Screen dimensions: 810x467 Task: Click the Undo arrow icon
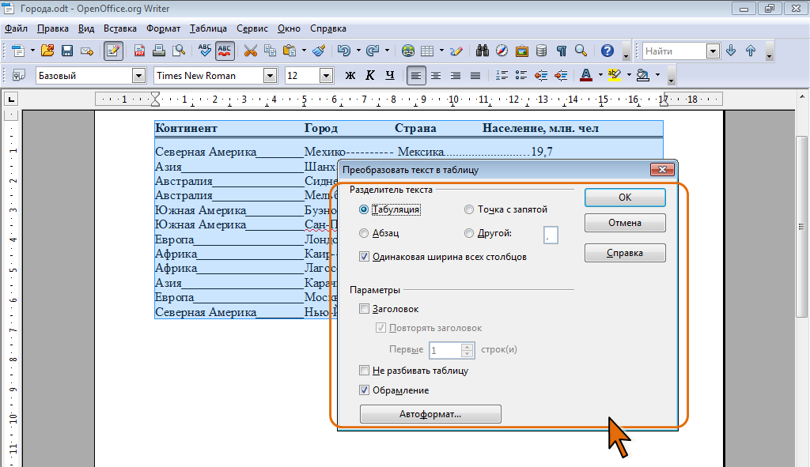click(x=344, y=51)
